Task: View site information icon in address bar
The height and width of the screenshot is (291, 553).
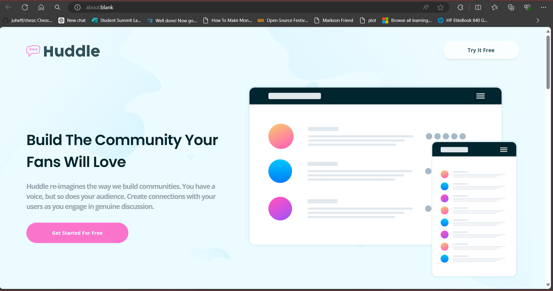Action: click(x=77, y=7)
